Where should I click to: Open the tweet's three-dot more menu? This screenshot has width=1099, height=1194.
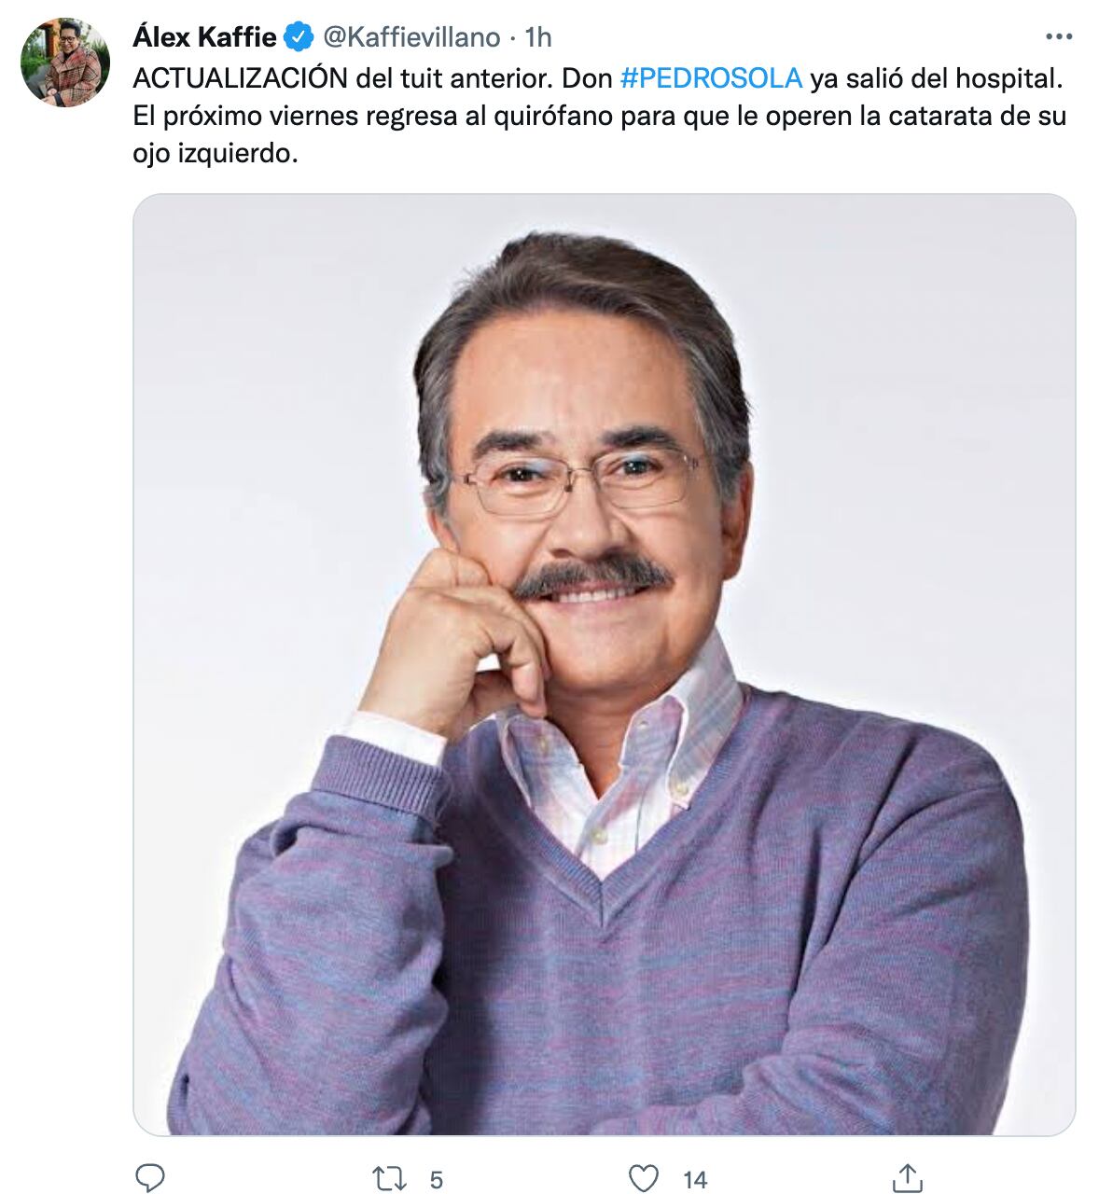pos(1059,37)
